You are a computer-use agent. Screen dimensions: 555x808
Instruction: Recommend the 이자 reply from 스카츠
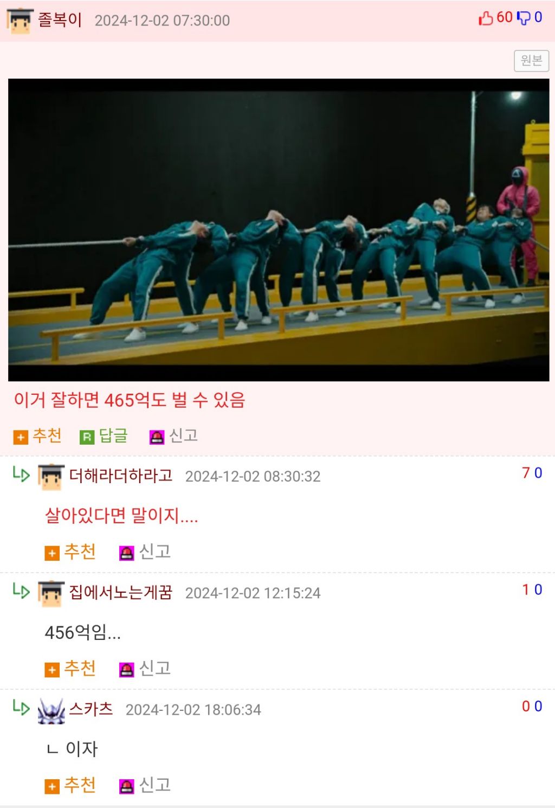click(x=70, y=785)
